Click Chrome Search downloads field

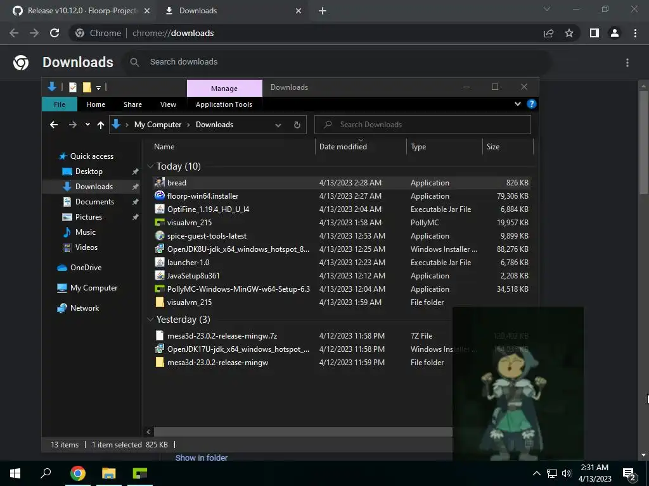pos(337,62)
